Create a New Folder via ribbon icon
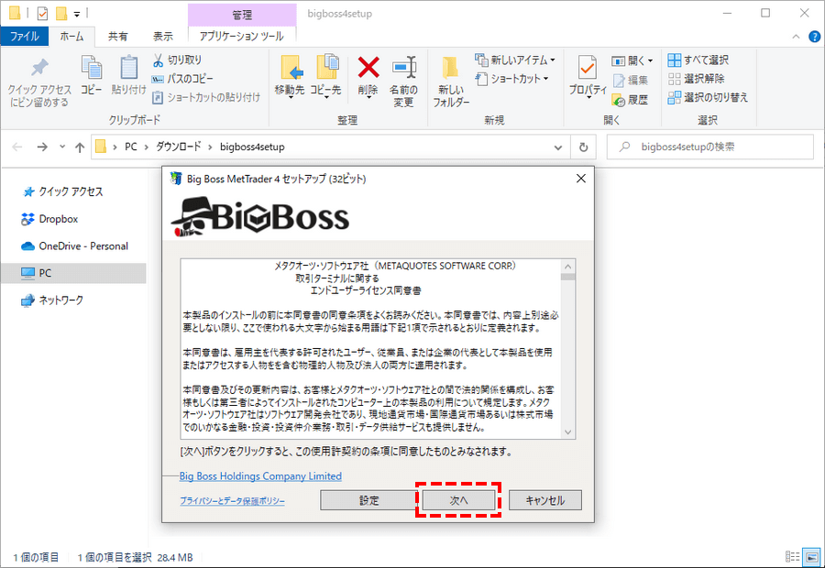 [x=450, y=68]
